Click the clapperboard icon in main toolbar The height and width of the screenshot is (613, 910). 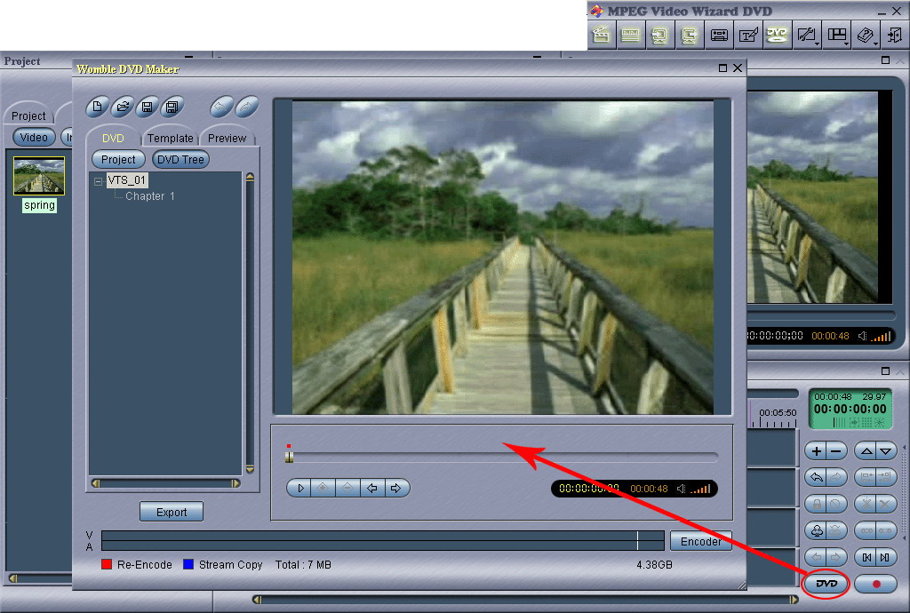[602, 36]
